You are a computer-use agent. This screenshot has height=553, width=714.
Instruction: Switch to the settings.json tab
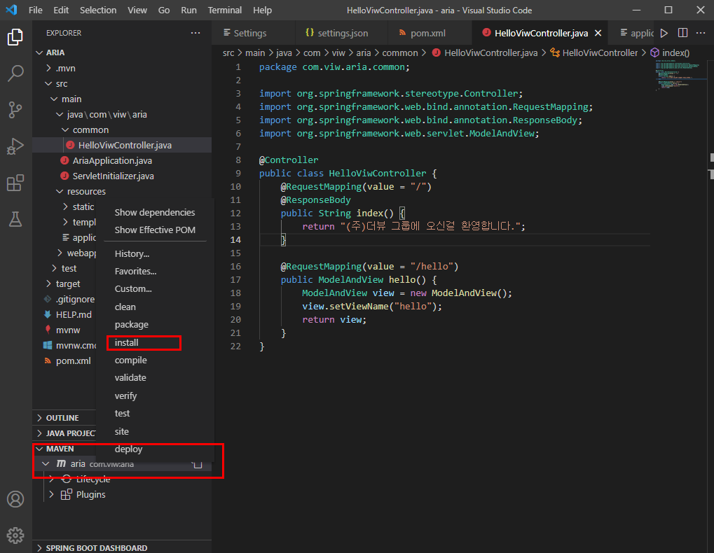343,33
